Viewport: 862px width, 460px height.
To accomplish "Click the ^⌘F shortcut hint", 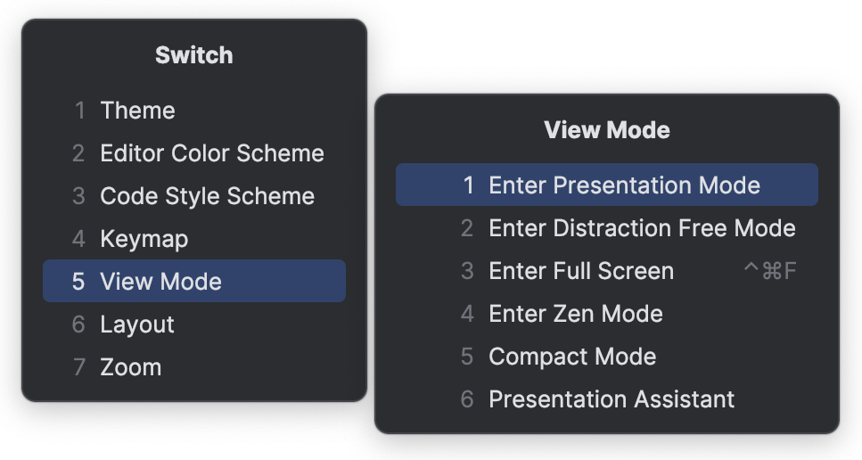I will tap(769, 271).
